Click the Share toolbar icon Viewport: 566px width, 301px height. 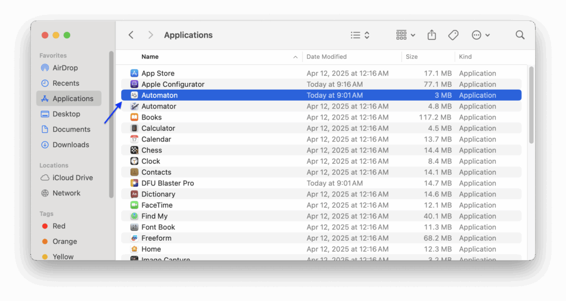coord(432,35)
